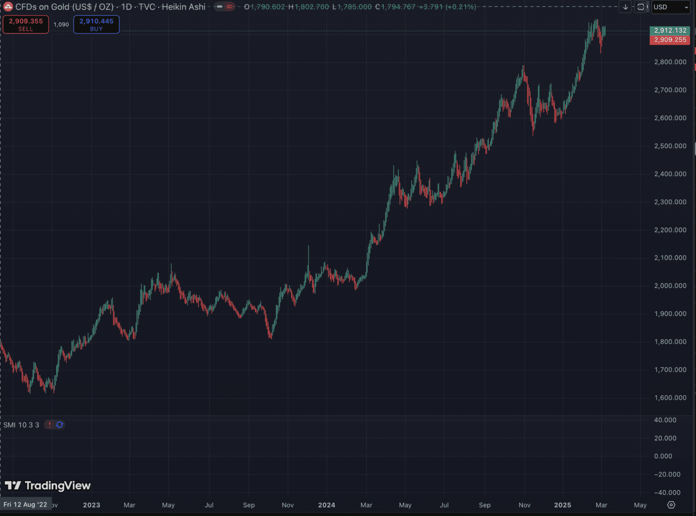Image resolution: width=696 pixels, height=516 pixels.
Task: Click the red 2,909.255 price label
Action: coord(670,40)
